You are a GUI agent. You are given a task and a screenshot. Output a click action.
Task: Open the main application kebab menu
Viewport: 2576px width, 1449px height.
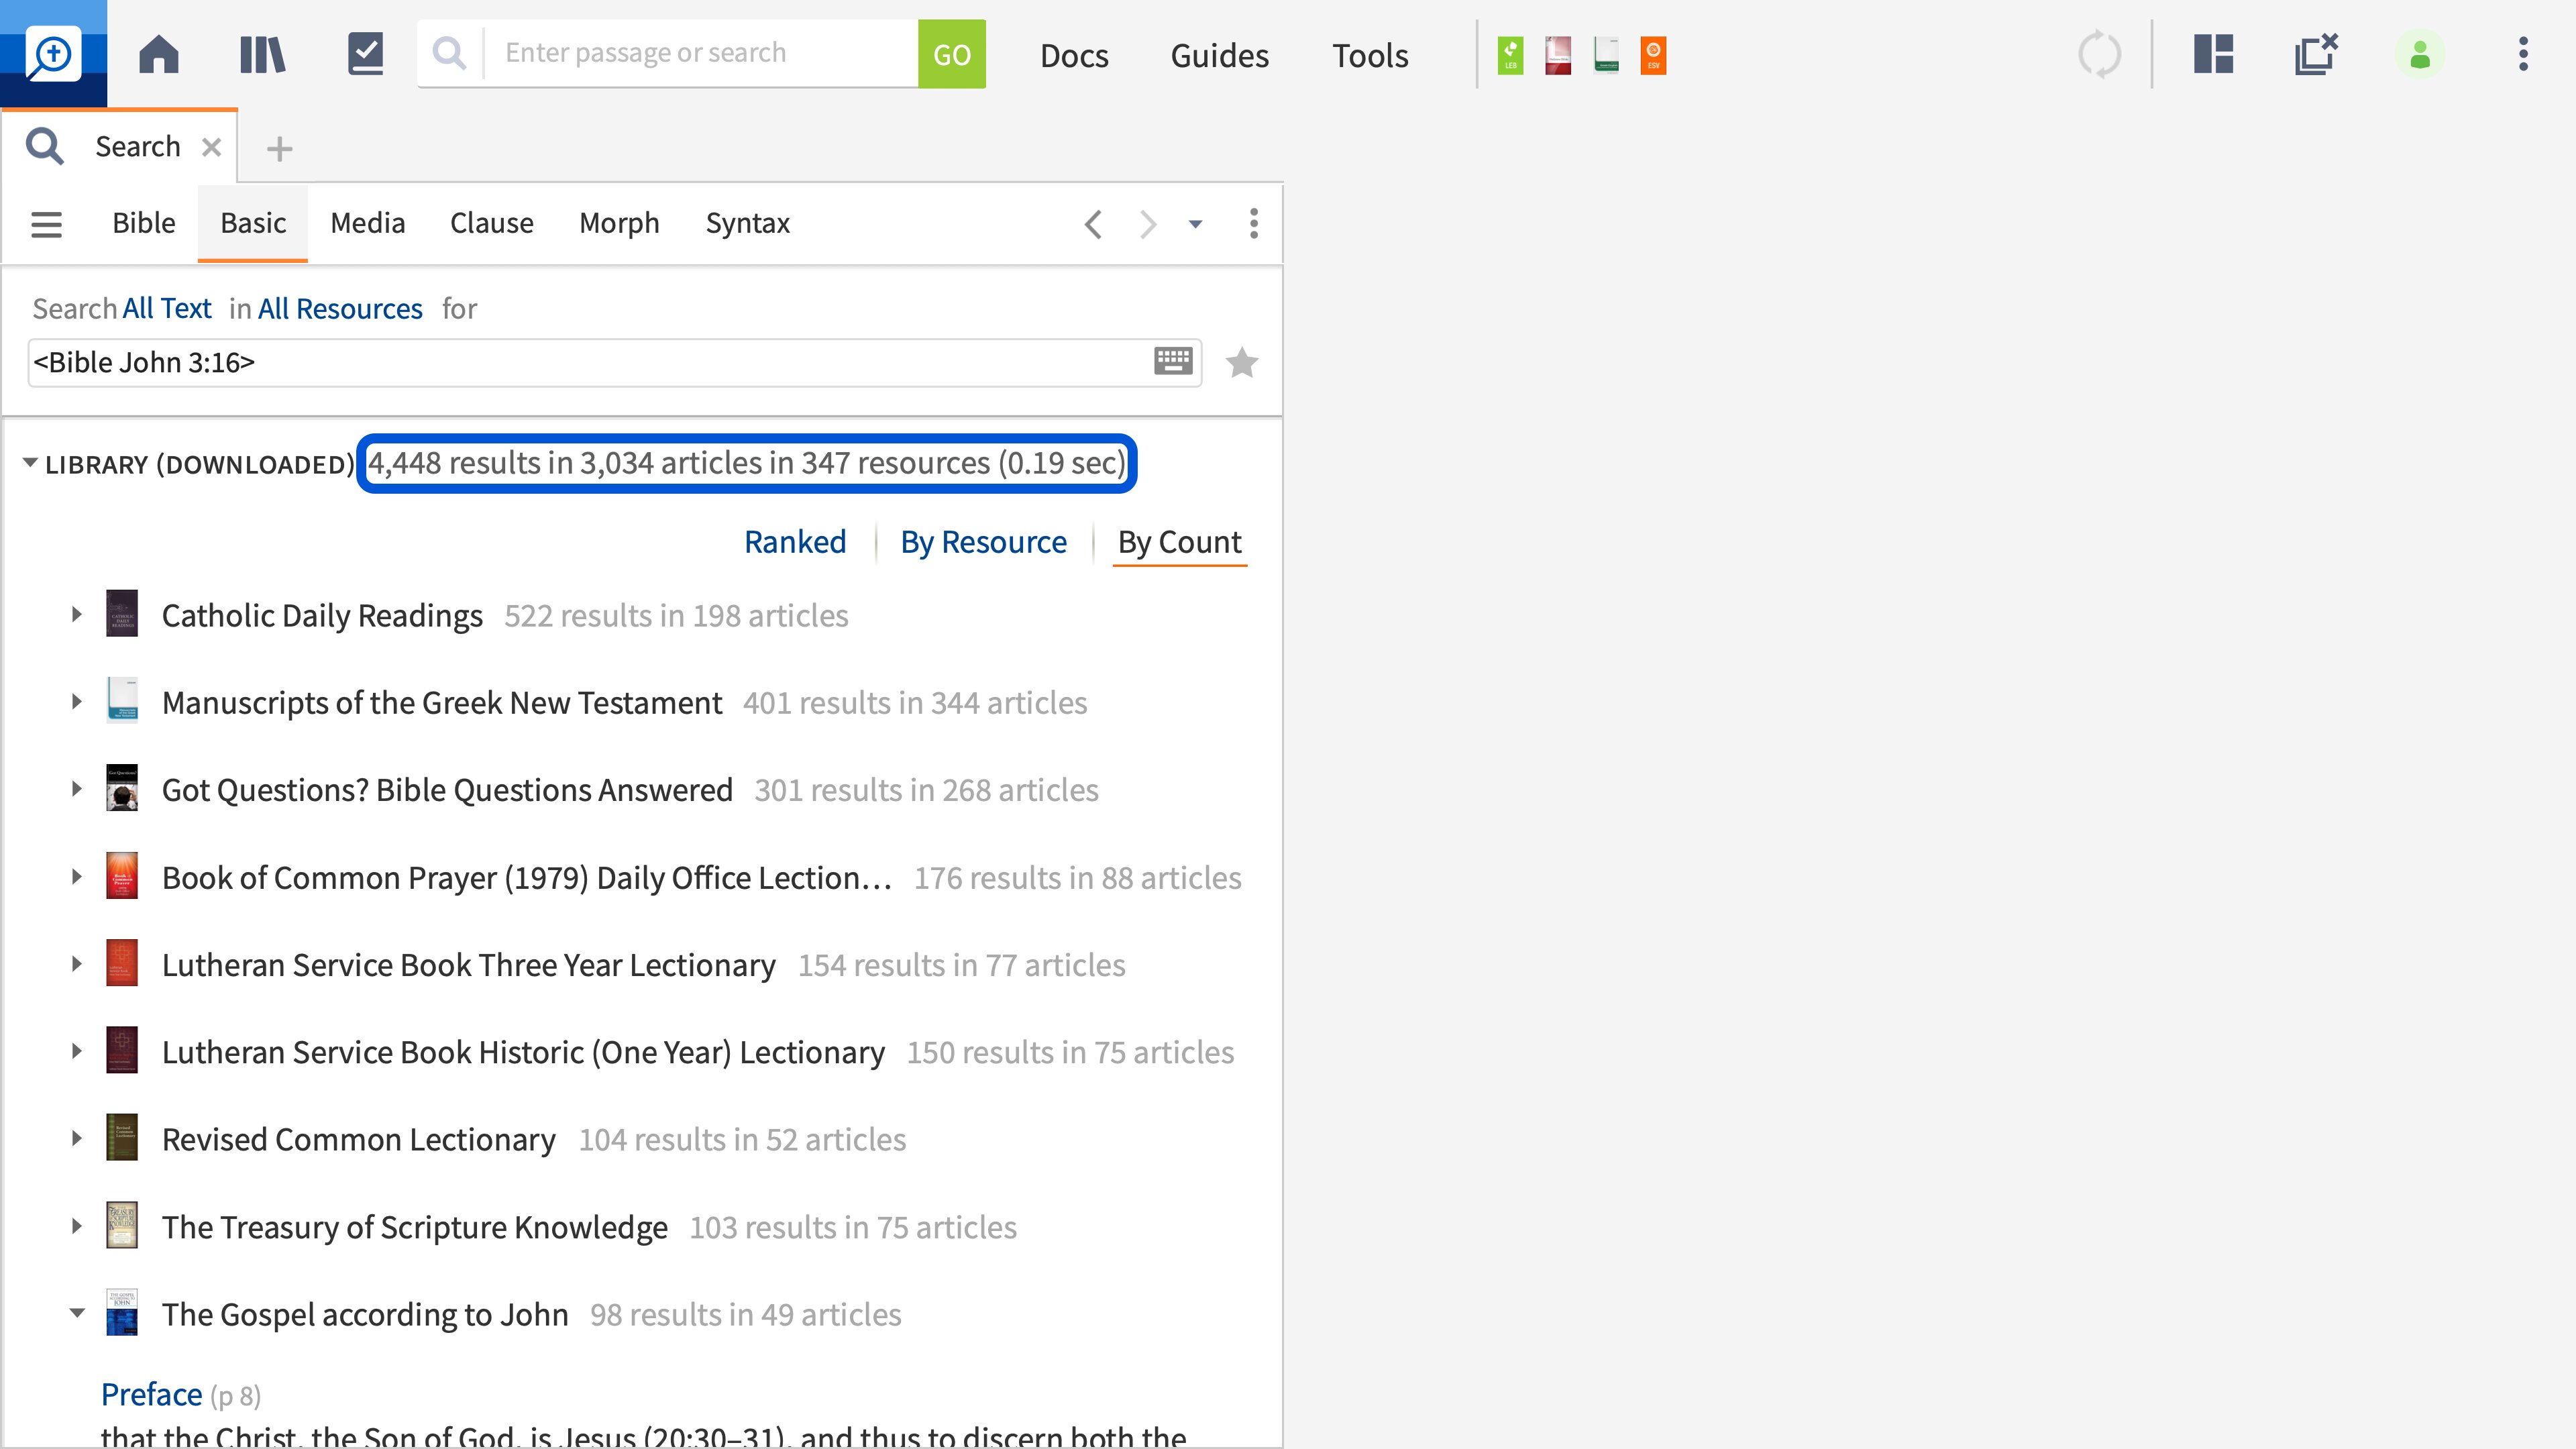point(2523,54)
